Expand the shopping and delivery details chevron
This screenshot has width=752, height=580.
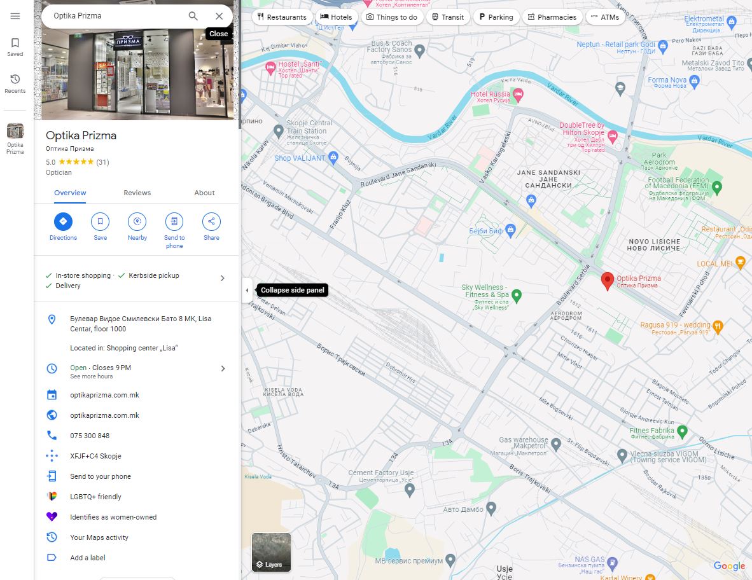coord(223,278)
